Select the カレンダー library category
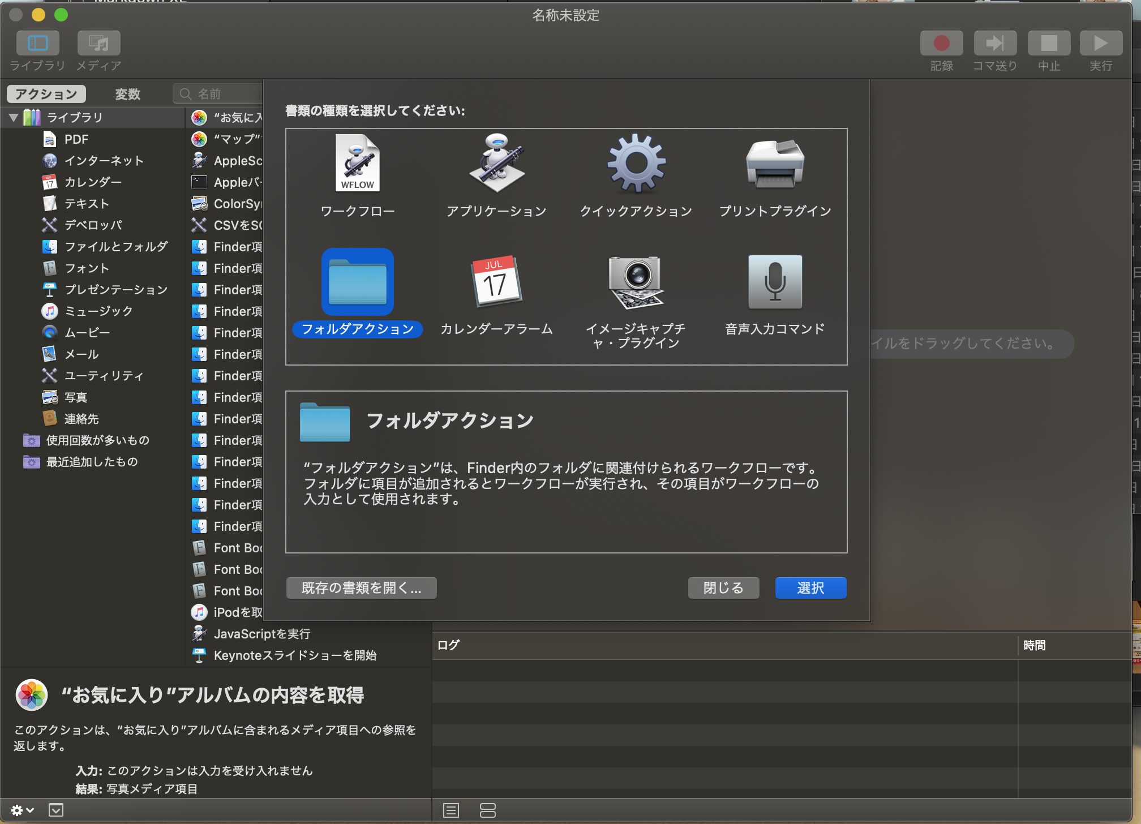This screenshot has width=1141, height=824. coord(92,182)
